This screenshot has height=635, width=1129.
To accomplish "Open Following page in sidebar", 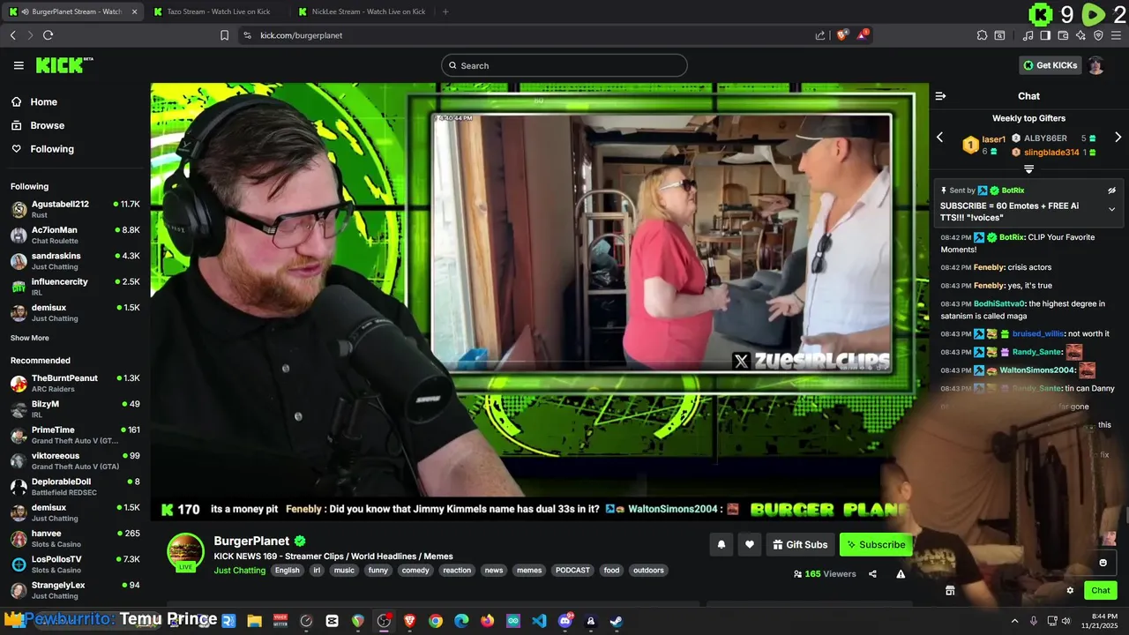I will coord(52,149).
